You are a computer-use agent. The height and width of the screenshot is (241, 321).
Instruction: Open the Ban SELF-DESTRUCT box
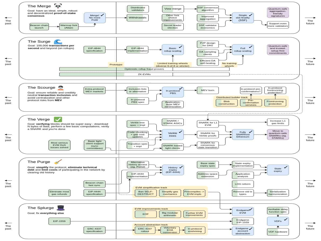pyautogui.click(x=145, y=193)
